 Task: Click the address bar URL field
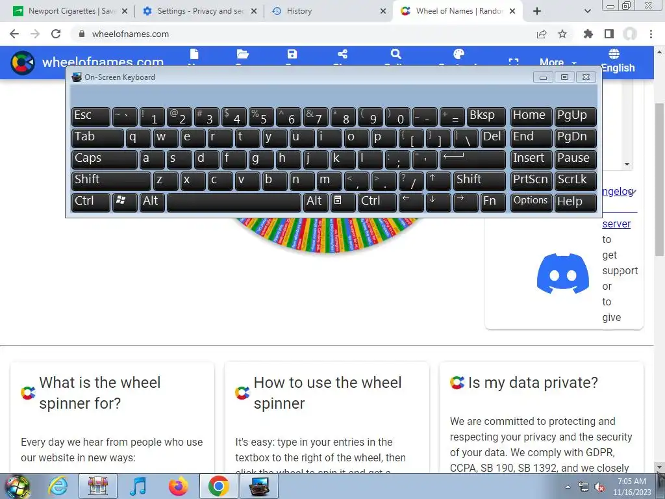pos(305,34)
